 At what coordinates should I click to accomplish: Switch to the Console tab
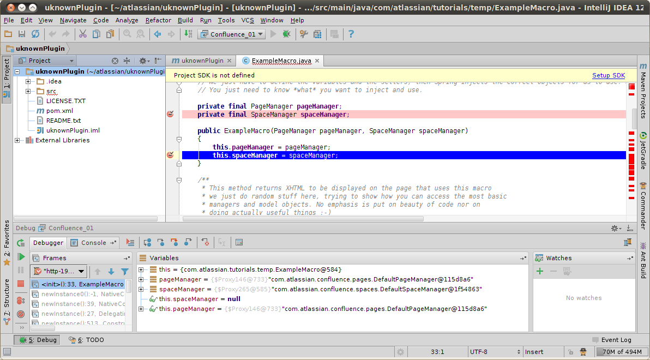coord(93,243)
